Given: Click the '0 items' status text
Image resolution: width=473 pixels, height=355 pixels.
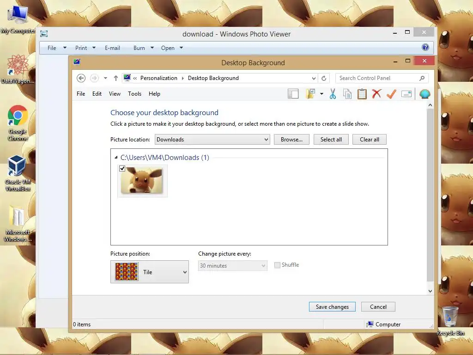Looking at the screenshot, I should click(x=82, y=324).
